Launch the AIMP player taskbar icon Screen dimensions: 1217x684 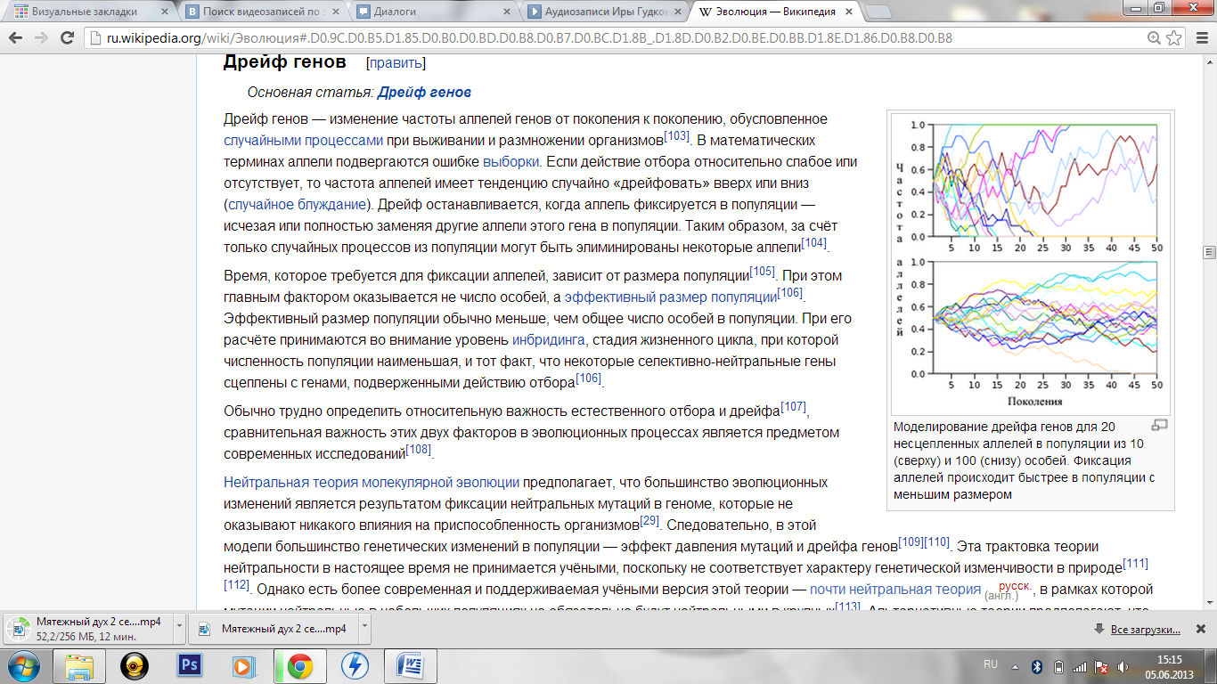pyautogui.click(x=135, y=665)
